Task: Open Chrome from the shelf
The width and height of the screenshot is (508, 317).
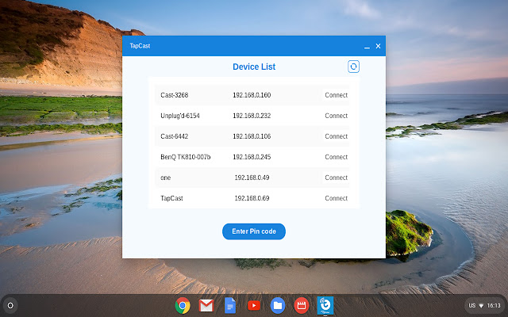Action: tap(183, 305)
